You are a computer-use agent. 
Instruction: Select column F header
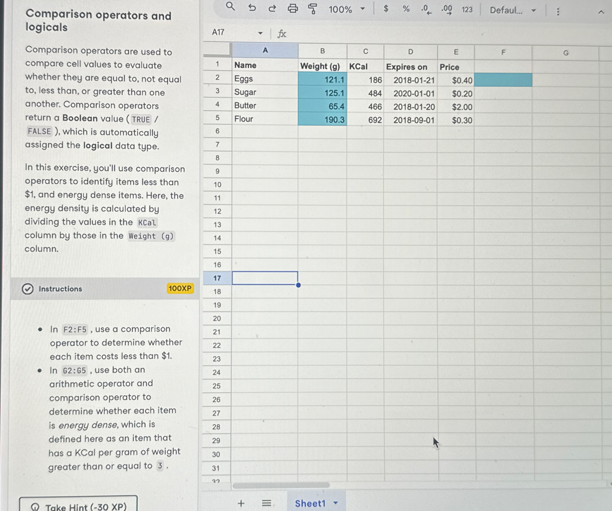pos(503,52)
